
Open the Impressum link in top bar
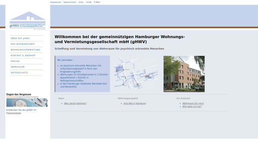[55, 2]
